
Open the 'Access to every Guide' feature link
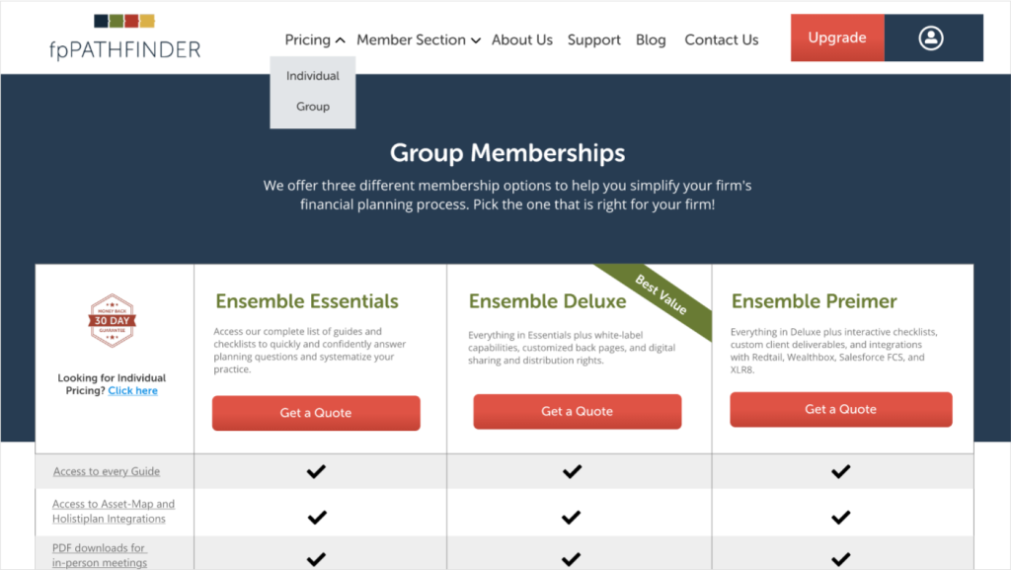tap(107, 471)
